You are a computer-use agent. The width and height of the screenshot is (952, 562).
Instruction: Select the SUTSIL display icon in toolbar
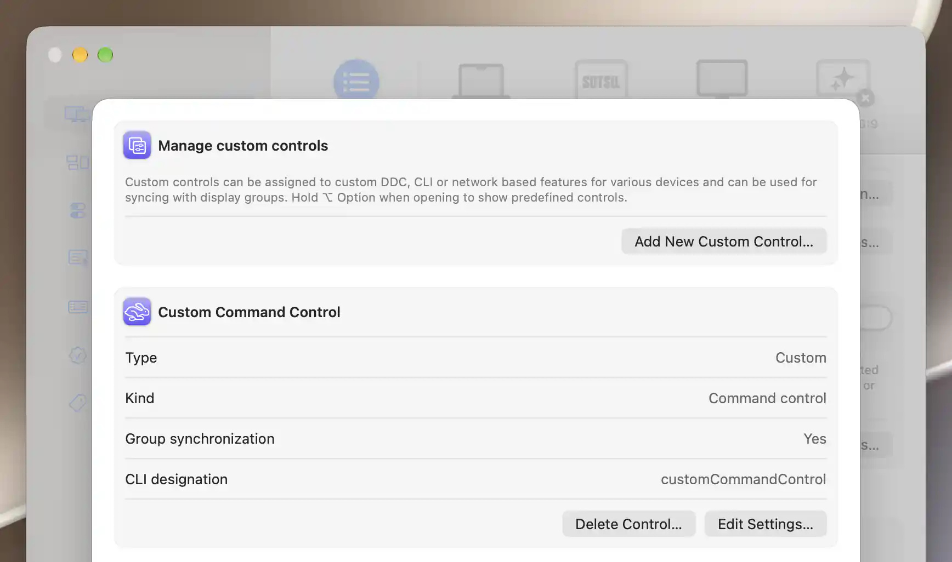point(601,80)
